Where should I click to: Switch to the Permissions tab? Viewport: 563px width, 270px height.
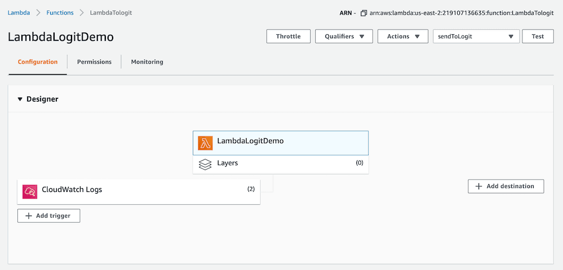(94, 62)
